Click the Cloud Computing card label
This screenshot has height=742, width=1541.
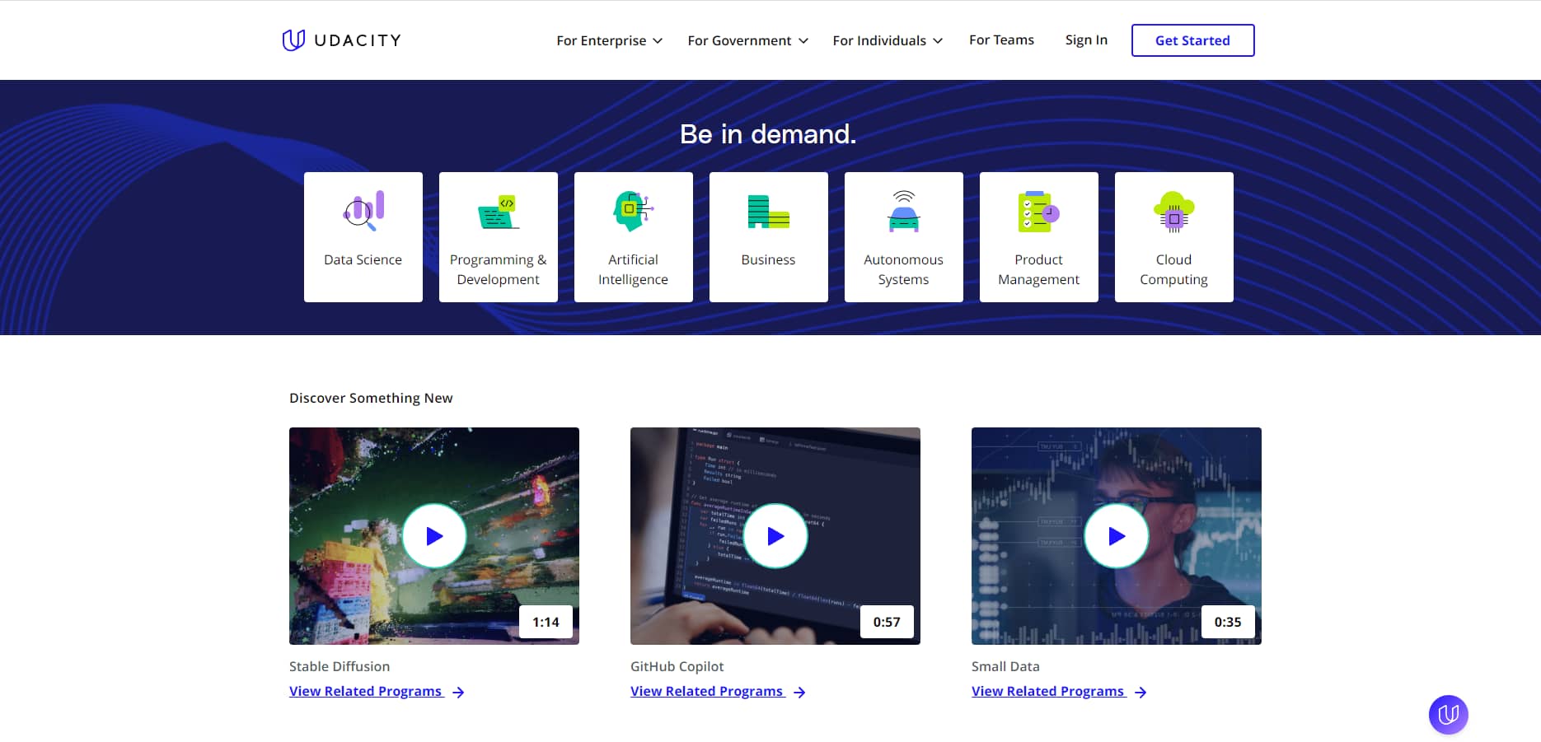tap(1173, 269)
